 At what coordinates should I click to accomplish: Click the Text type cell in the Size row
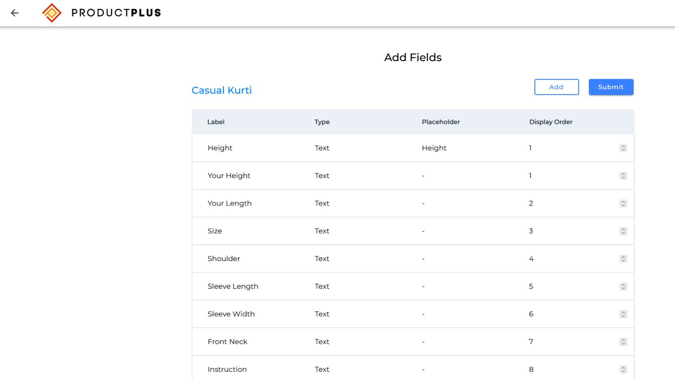click(x=321, y=231)
